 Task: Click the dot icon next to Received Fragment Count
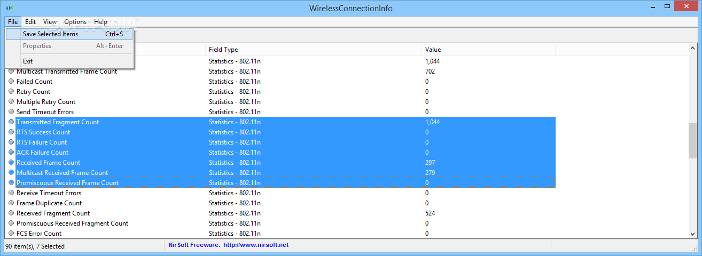click(x=12, y=213)
